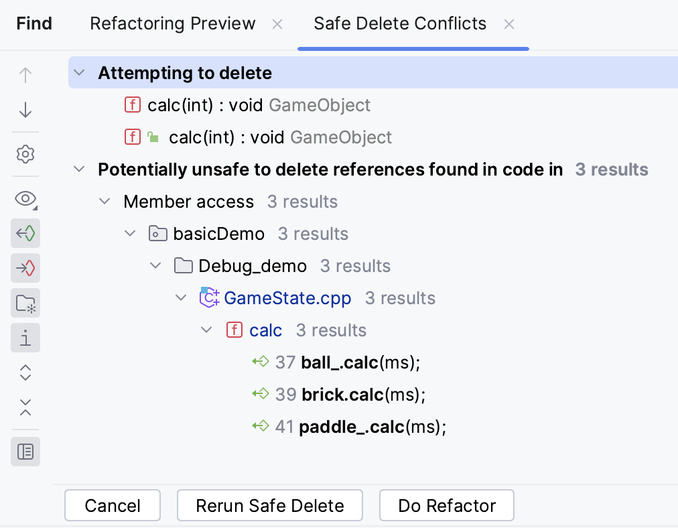The image size is (678, 528).
Task: Collapse the Debug_demo folder node
Action: (x=155, y=265)
